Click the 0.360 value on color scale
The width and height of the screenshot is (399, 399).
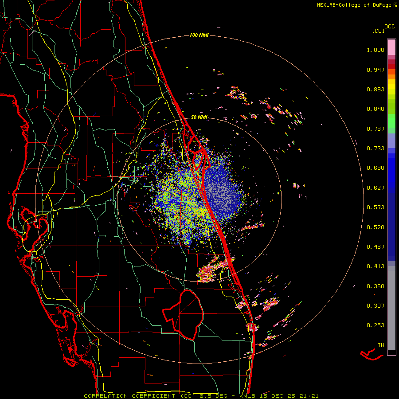coord(376,286)
